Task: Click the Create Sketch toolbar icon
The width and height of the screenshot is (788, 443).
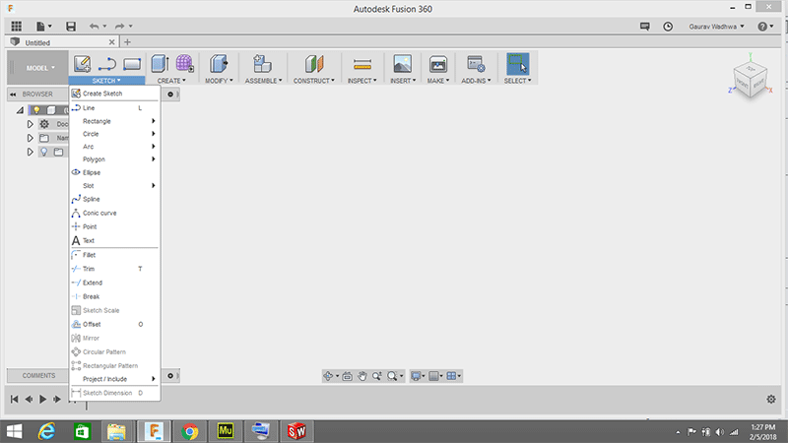Action: click(x=82, y=64)
